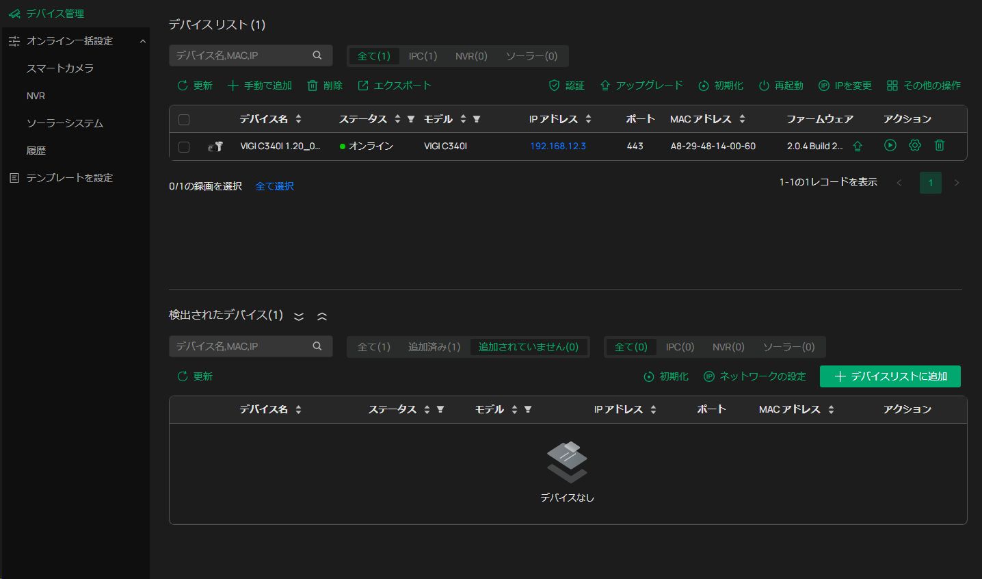
Task: Click the デバイスリストに追加 button
Action: [x=890, y=376]
